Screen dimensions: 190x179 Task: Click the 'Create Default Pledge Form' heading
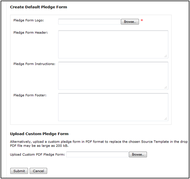tap(38, 7)
